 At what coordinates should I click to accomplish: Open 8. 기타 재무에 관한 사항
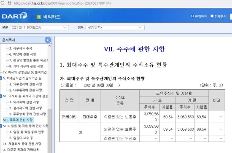coord(26,66)
